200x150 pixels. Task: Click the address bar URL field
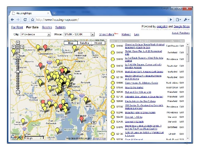coord(101,20)
